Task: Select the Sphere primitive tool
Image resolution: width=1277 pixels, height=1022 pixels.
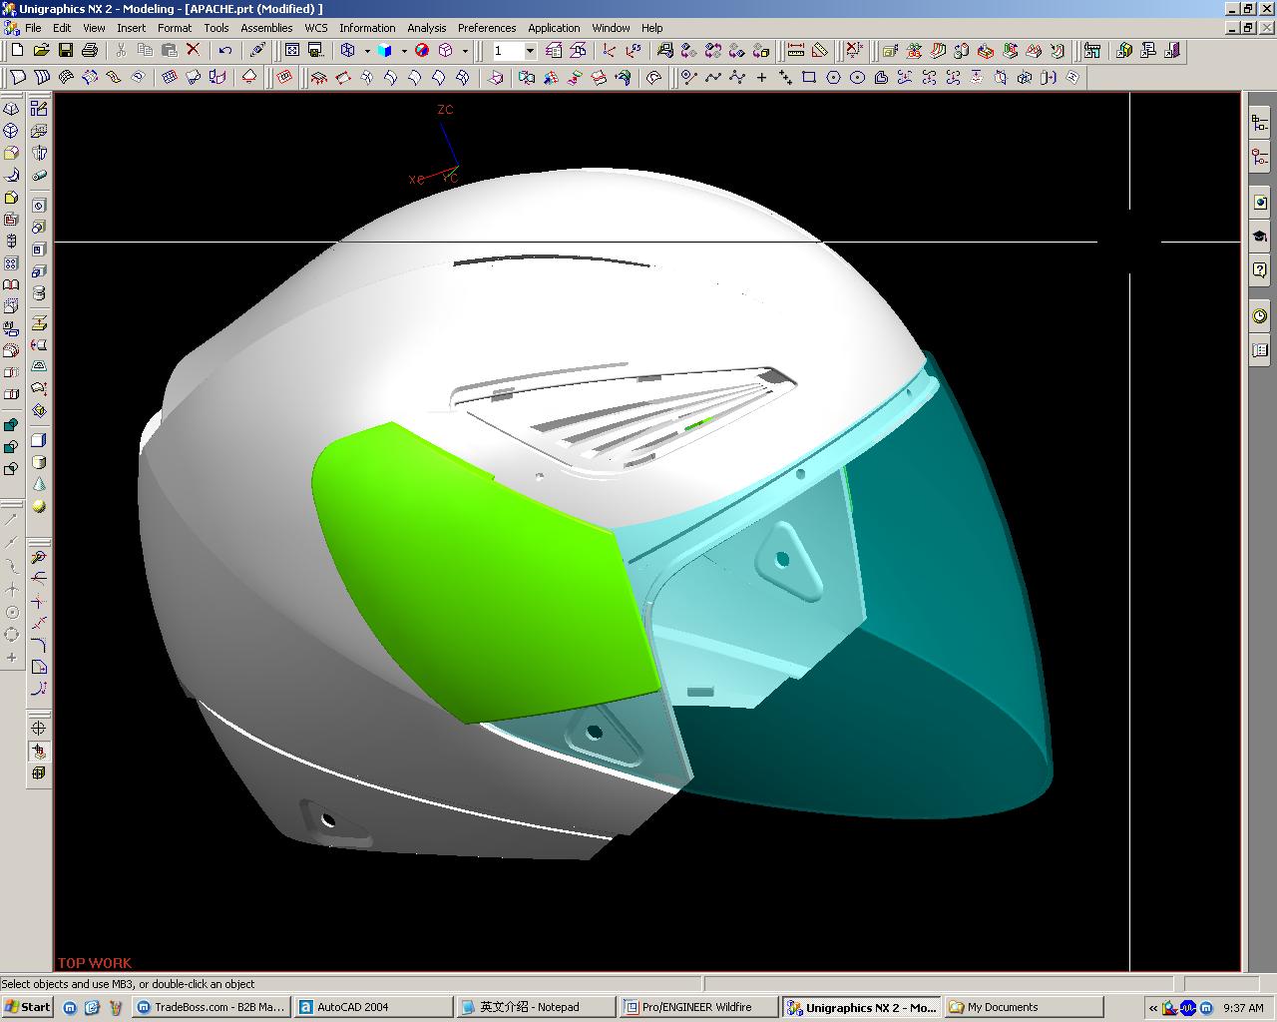Action: 39,506
